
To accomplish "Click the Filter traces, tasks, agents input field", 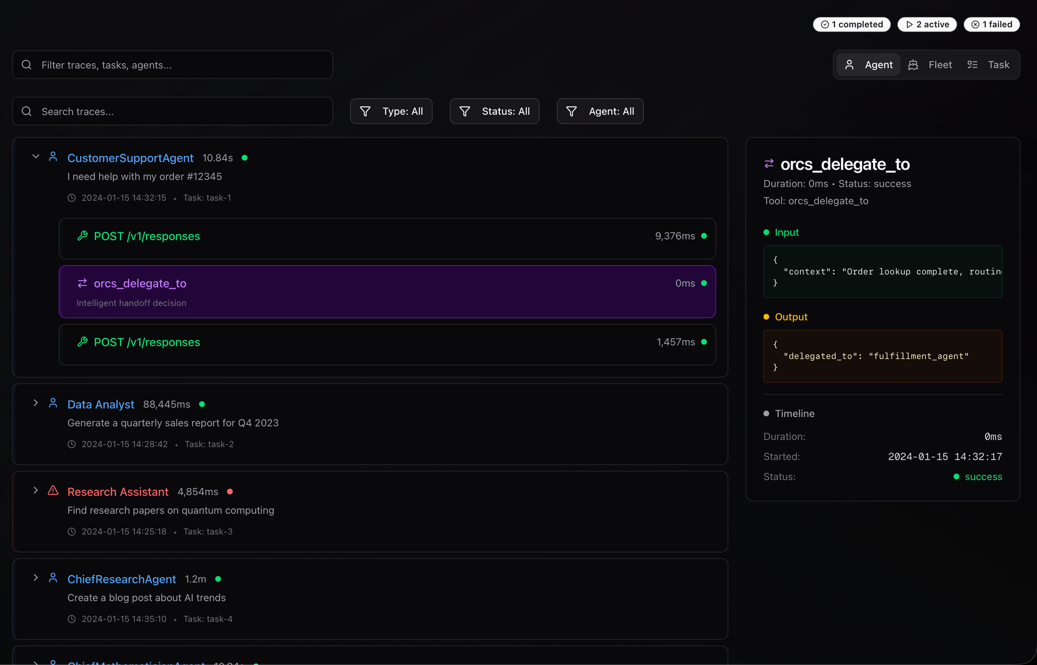I will [172, 64].
